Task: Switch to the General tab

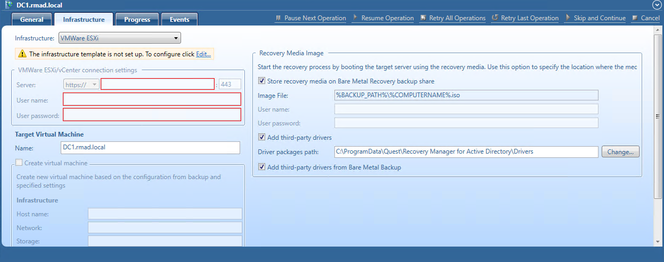Action: 31,20
